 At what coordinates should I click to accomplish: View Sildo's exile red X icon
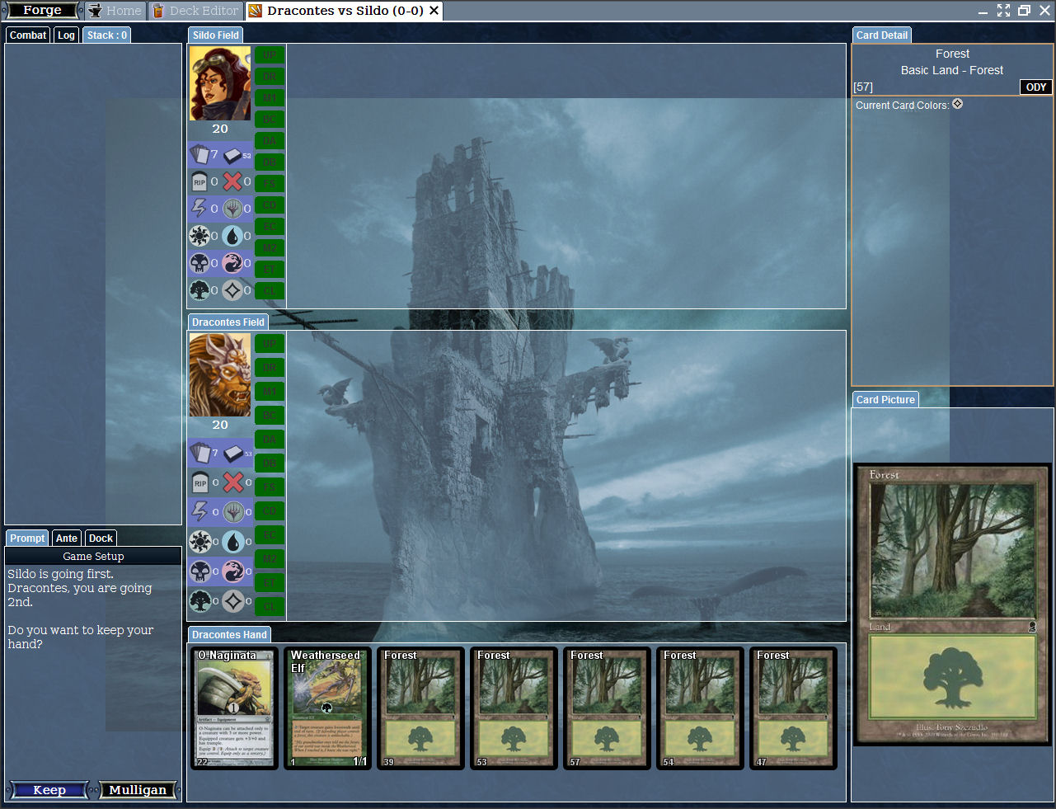pyautogui.click(x=232, y=181)
